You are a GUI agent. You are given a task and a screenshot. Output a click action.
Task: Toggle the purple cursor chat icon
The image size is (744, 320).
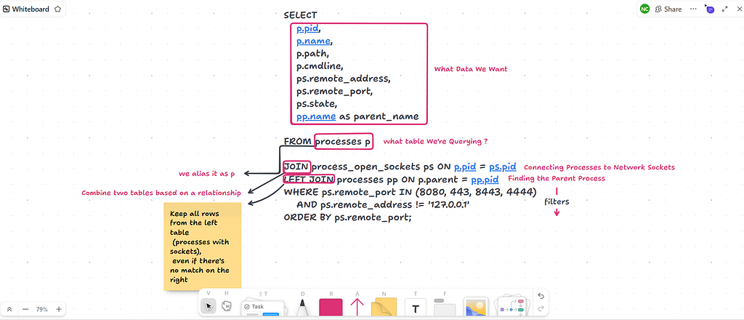(709, 9)
